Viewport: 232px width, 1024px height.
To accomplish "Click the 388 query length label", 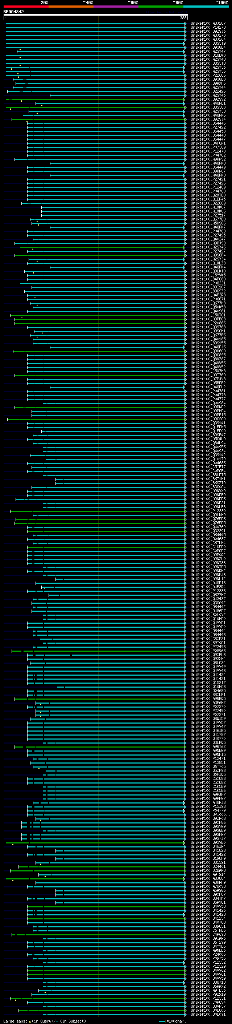I will (183, 18).
